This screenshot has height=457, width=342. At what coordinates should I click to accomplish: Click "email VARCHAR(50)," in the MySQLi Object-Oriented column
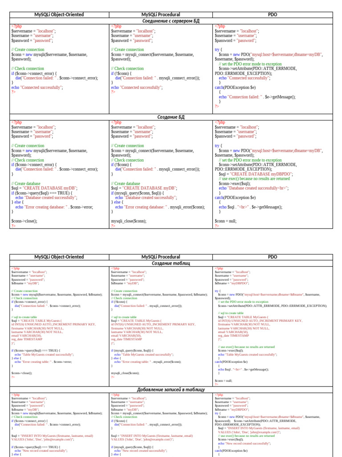(26, 336)
